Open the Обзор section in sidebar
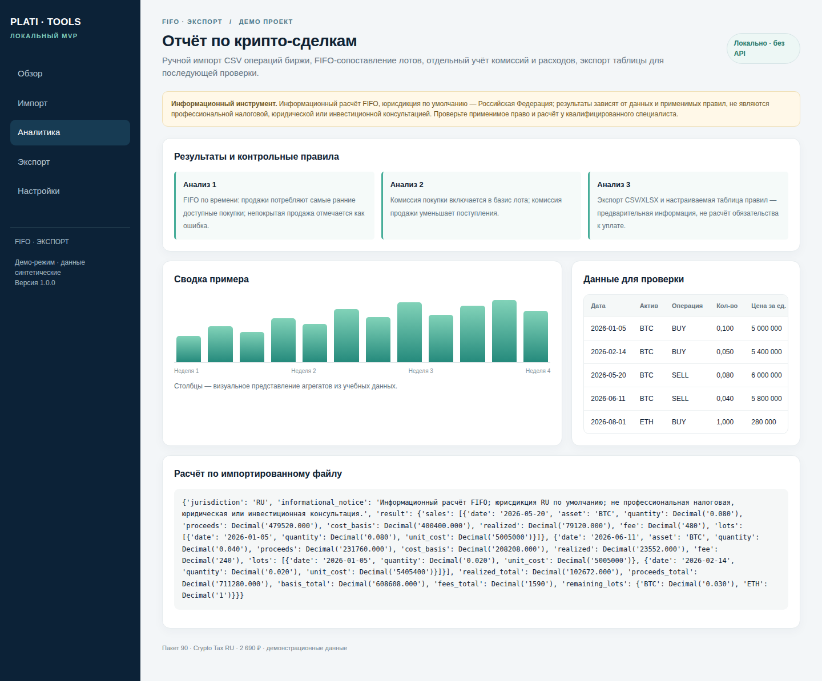Screen dimensions: 822x681 70,74
